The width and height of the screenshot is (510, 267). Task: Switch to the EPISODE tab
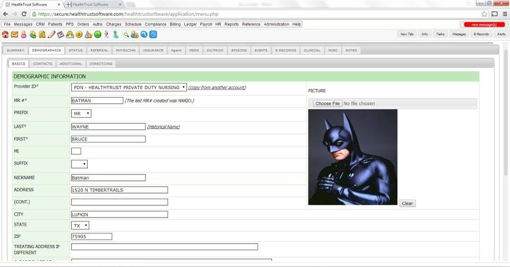(239, 51)
